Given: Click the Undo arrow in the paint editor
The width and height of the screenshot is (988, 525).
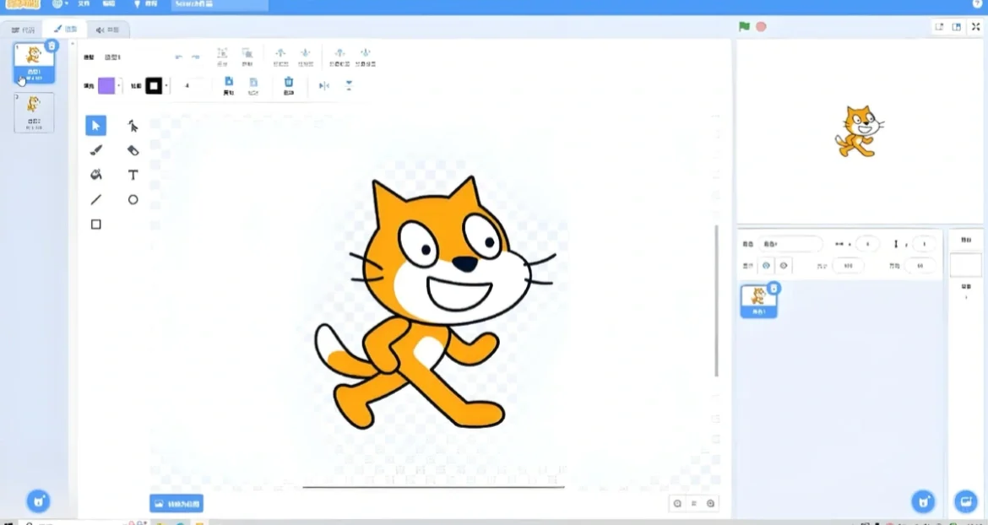Looking at the screenshot, I should point(177,57).
